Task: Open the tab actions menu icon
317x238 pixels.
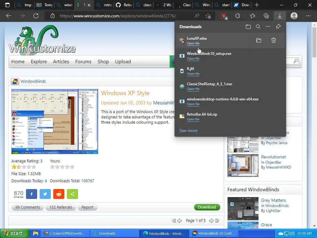Action: [7, 5]
